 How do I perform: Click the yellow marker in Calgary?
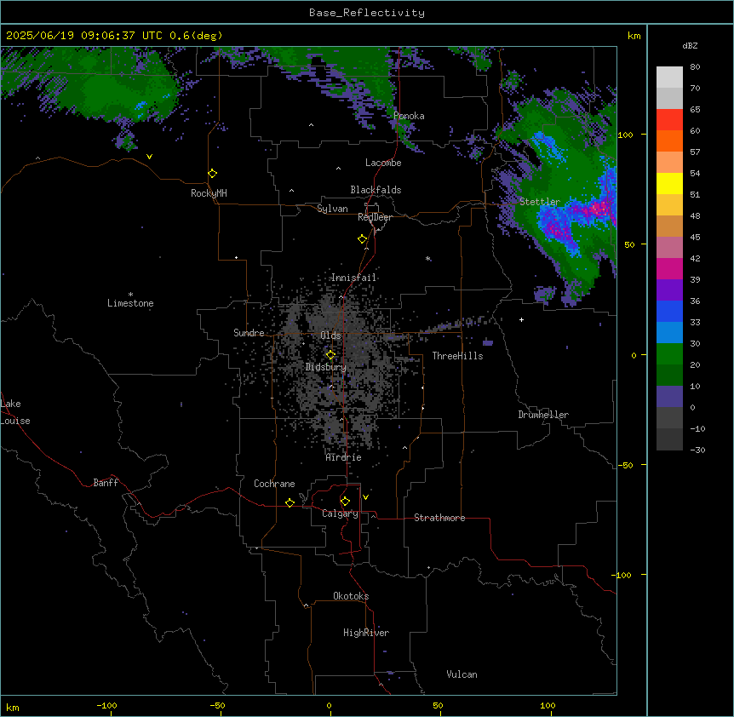click(345, 502)
